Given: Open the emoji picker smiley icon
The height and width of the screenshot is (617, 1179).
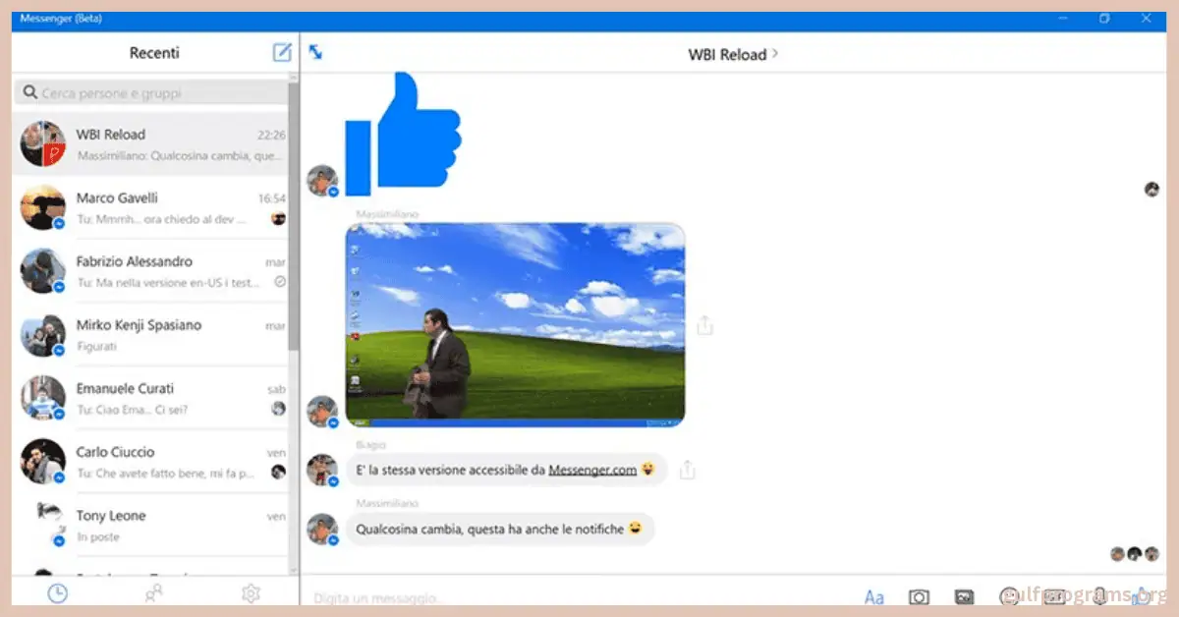Looking at the screenshot, I should click(1008, 596).
